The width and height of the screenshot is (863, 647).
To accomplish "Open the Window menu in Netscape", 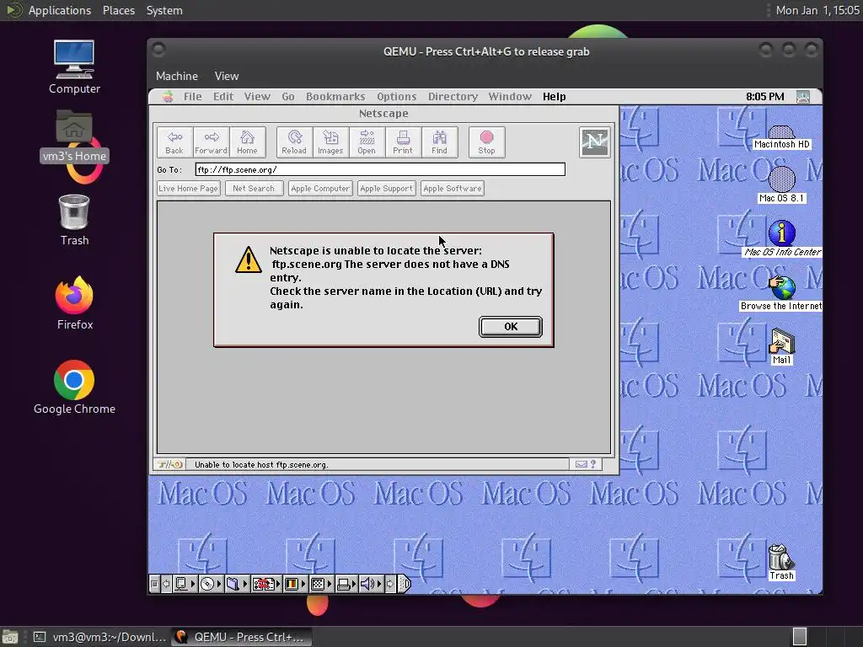I will click(x=510, y=97).
